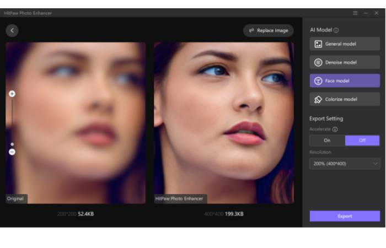Click the General model picture icon

tap(318, 44)
